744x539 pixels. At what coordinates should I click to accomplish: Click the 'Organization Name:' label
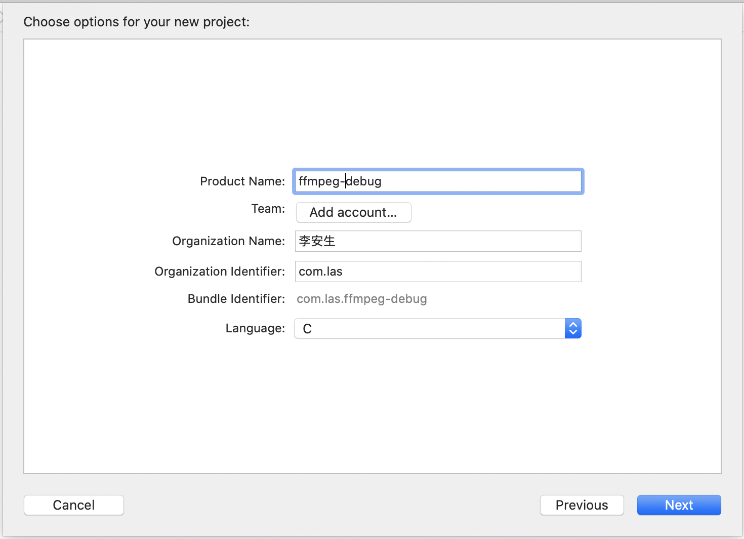[x=229, y=241]
